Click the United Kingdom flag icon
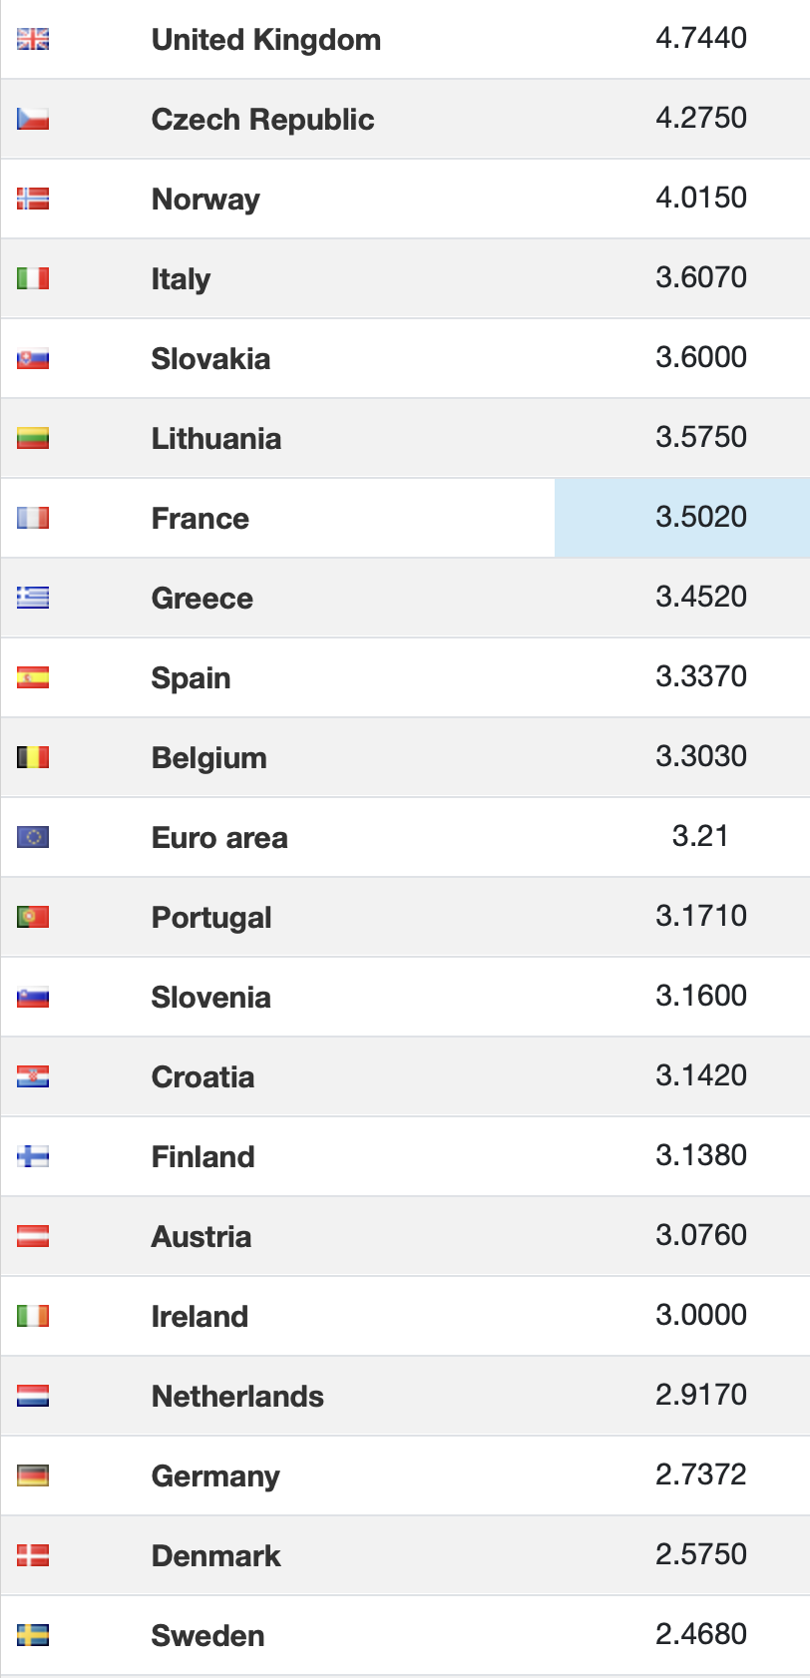This screenshot has height=1680, width=810. pyautogui.click(x=33, y=39)
